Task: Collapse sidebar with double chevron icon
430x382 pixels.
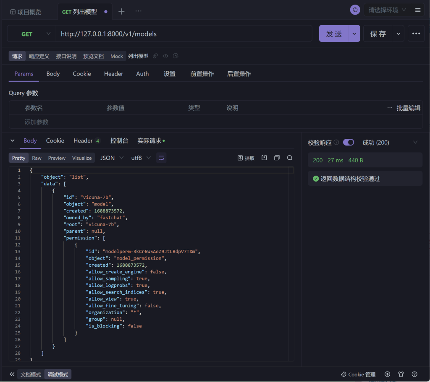Action: [x=12, y=374]
